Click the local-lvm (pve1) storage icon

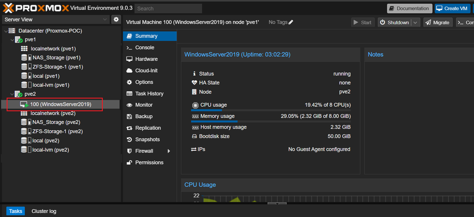[x=26, y=85]
